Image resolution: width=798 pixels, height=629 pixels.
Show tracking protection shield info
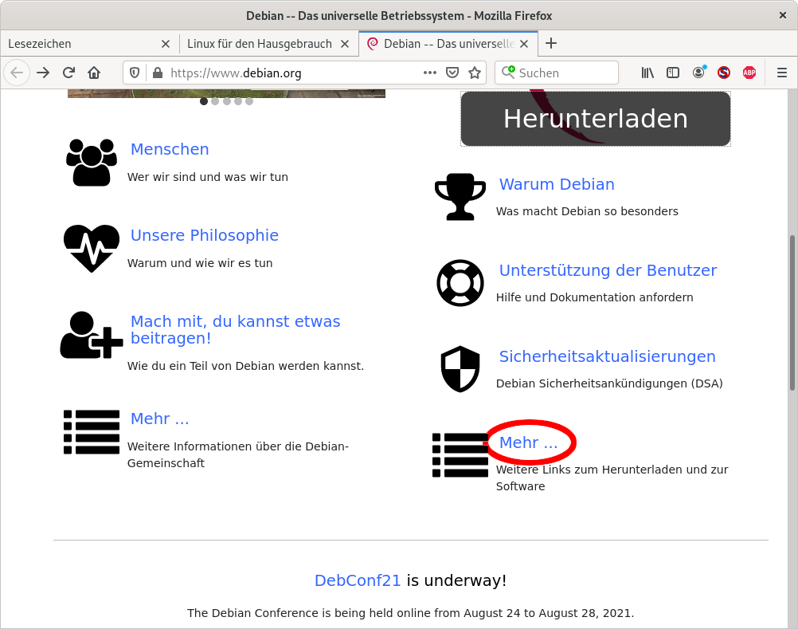coord(135,73)
